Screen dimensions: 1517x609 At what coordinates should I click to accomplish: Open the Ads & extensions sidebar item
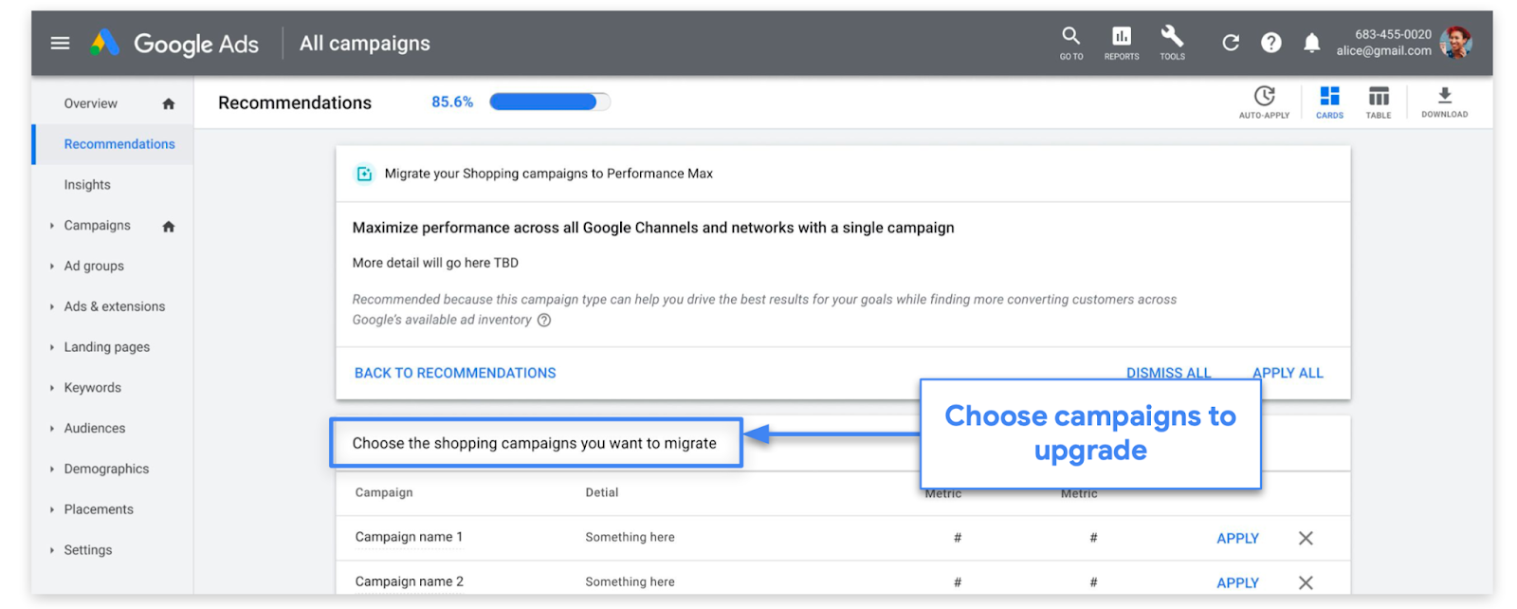115,307
